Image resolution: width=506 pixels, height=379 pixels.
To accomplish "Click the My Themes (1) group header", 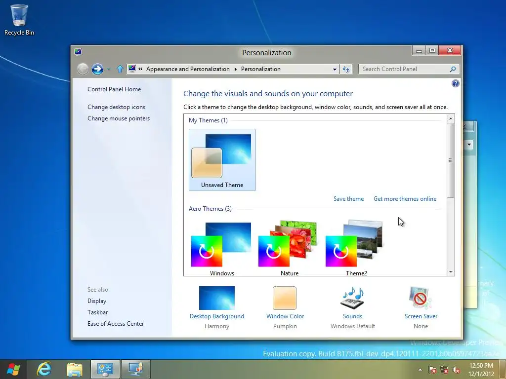I will (208, 120).
